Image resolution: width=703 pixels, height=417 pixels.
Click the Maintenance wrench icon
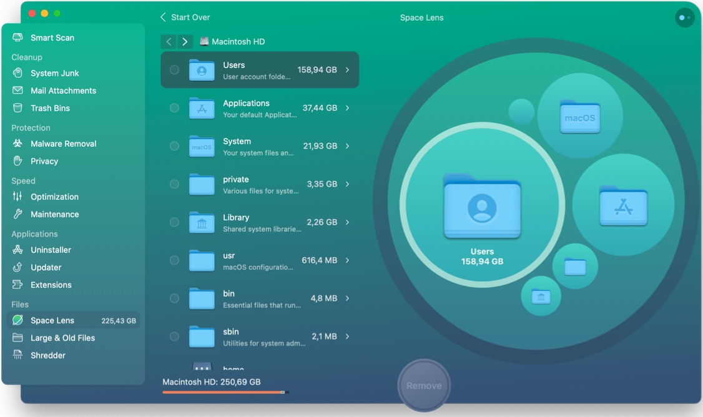(17, 214)
